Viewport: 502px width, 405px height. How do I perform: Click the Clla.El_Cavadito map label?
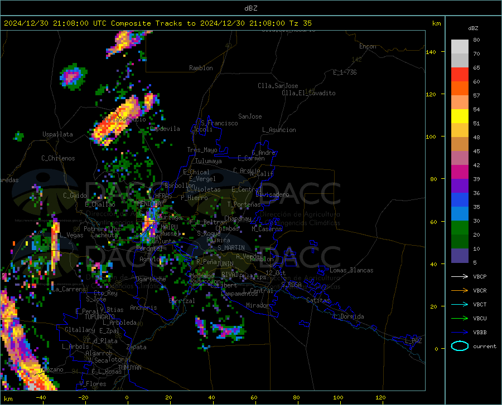[x=308, y=93]
